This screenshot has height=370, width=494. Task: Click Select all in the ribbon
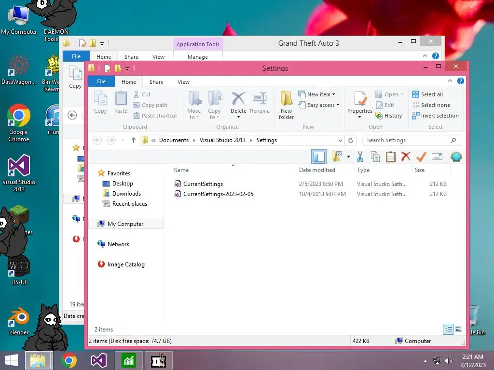[427, 94]
